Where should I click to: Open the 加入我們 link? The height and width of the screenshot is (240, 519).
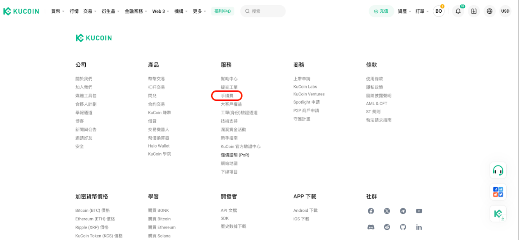tap(84, 87)
